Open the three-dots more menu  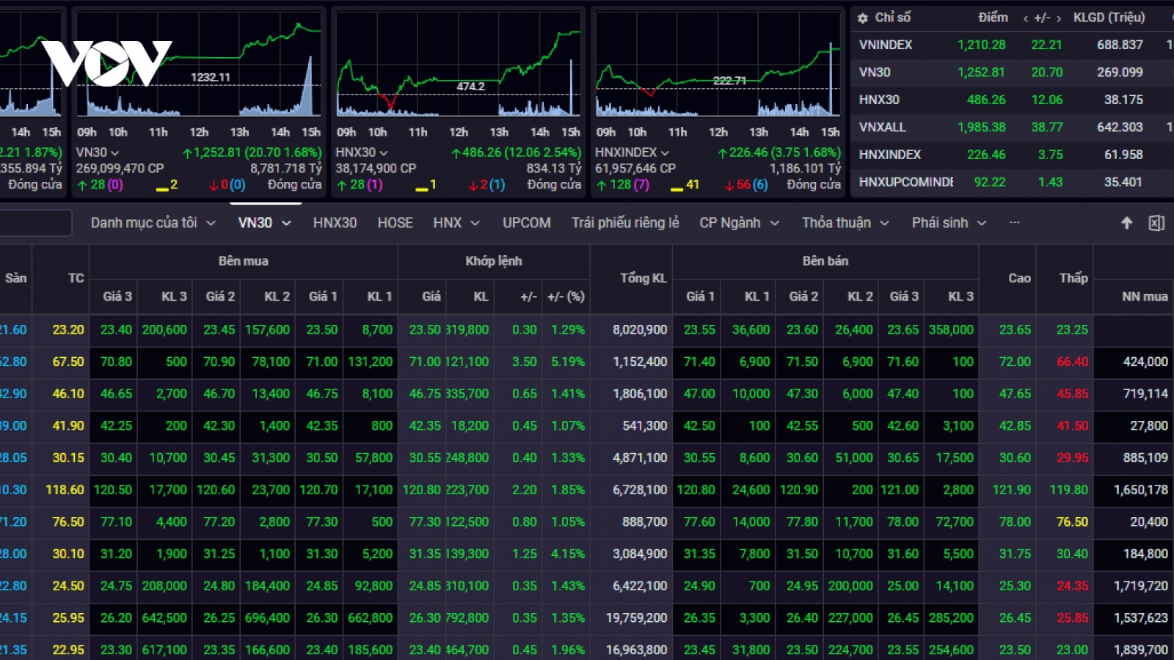(x=1015, y=222)
